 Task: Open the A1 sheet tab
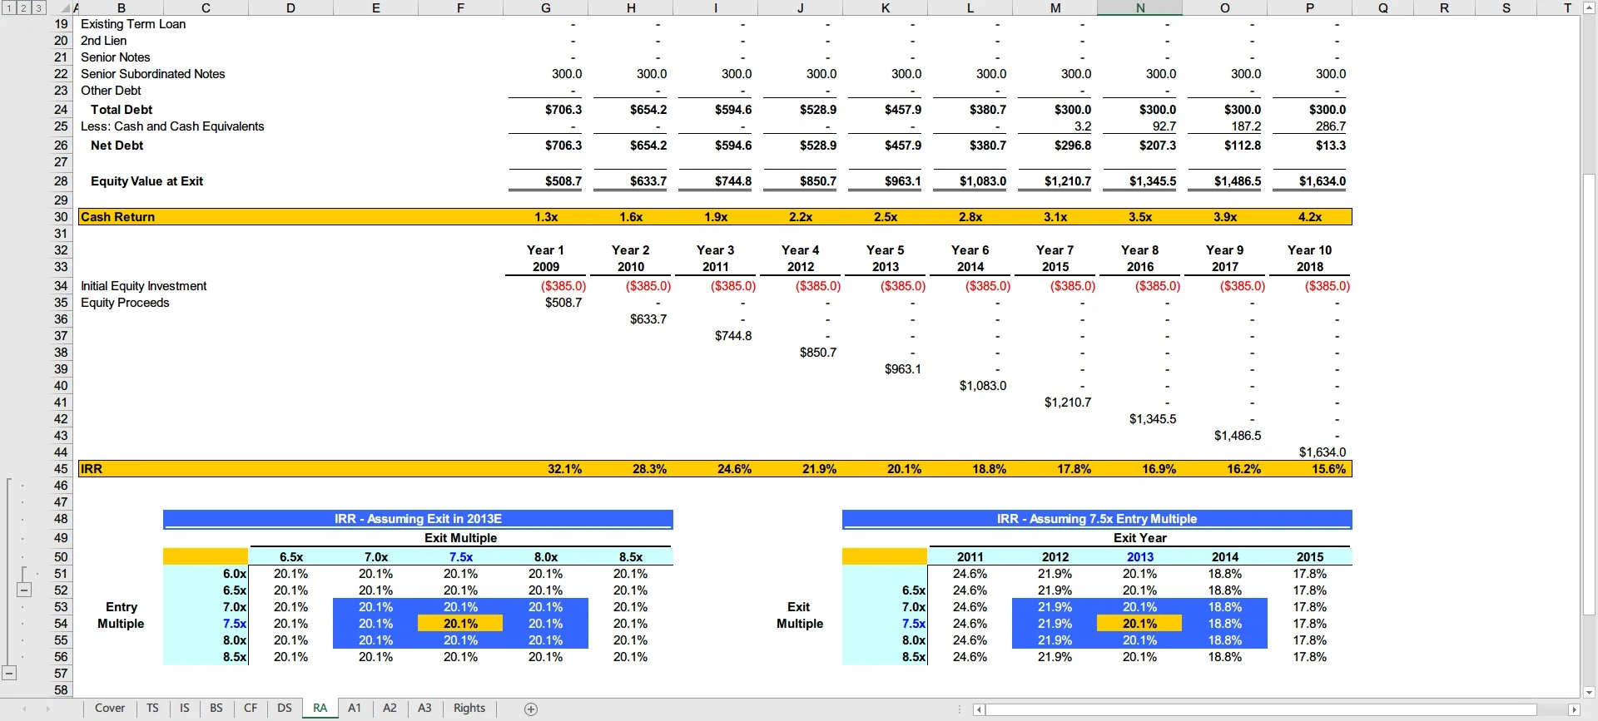tap(355, 709)
